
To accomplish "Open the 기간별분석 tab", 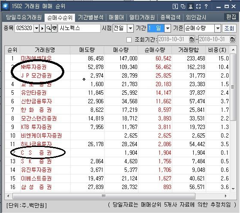I will click(90, 17).
